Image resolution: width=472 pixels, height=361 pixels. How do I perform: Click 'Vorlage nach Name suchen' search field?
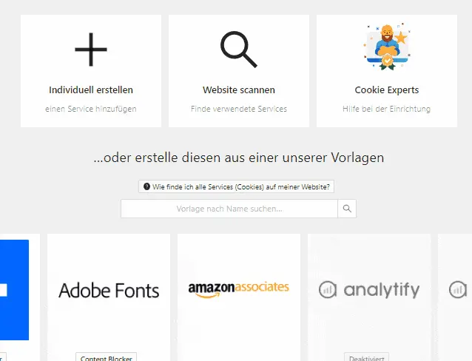(x=229, y=209)
